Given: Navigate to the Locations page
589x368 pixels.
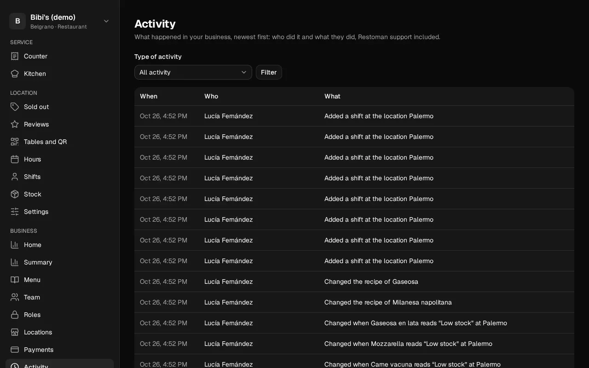Looking at the screenshot, I should (60, 332).
